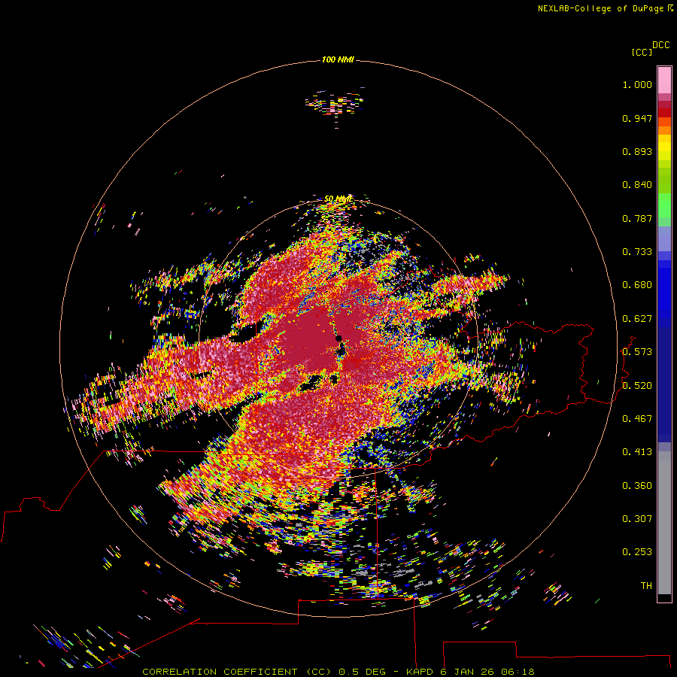Screen dimensions: 677x677
Task: Click the DCC label above the legend
Action: pos(661,45)
